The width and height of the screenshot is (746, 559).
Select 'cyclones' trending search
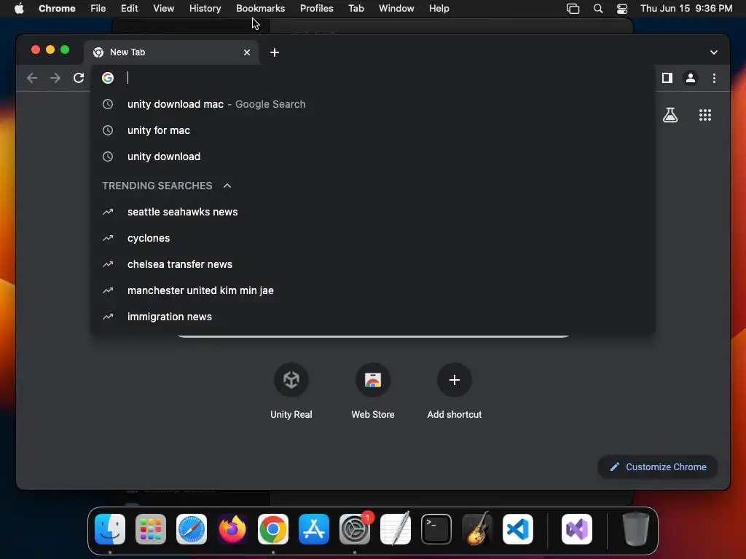tap(373, 238)
